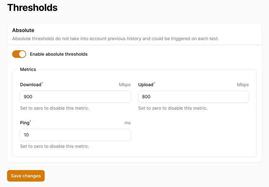Click the Absolute thresholds description text
The image size is (269, 187).
click(115, 39)
